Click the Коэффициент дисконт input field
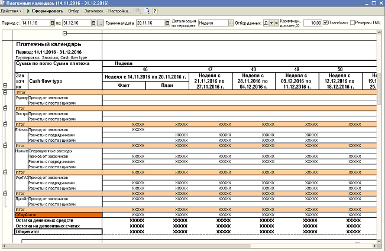 313,23
